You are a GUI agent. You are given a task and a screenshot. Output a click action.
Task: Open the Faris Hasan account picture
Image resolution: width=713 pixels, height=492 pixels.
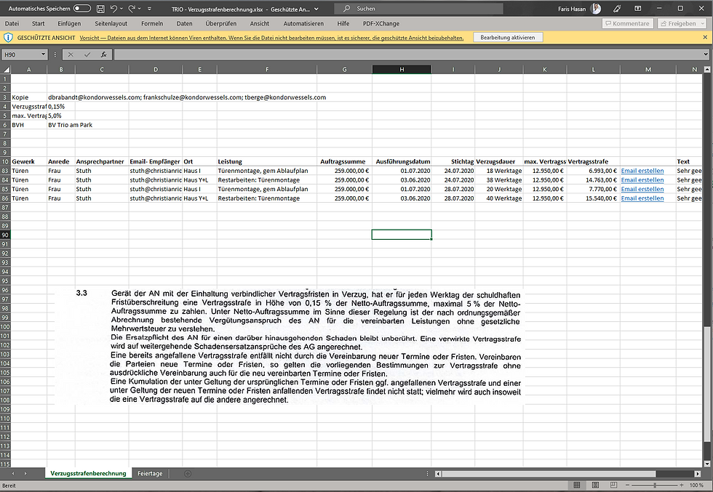(595, 9)
